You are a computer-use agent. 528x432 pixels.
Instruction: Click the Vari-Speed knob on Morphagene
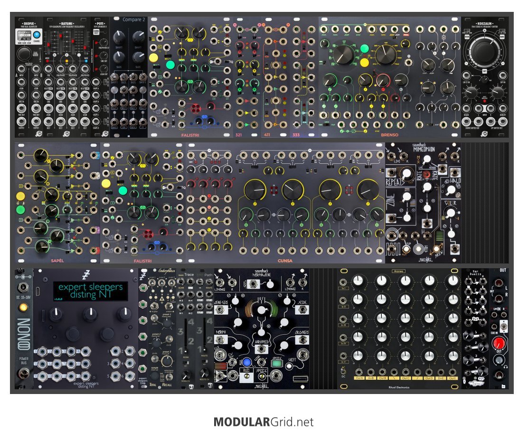(x=261, y=310)
